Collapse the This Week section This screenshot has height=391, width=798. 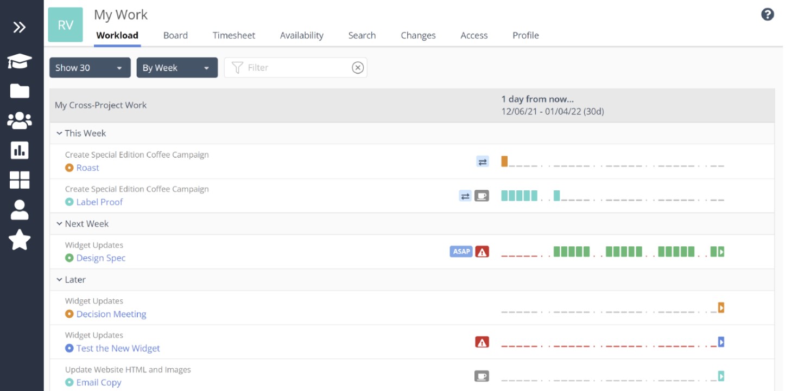pos(59,133)
